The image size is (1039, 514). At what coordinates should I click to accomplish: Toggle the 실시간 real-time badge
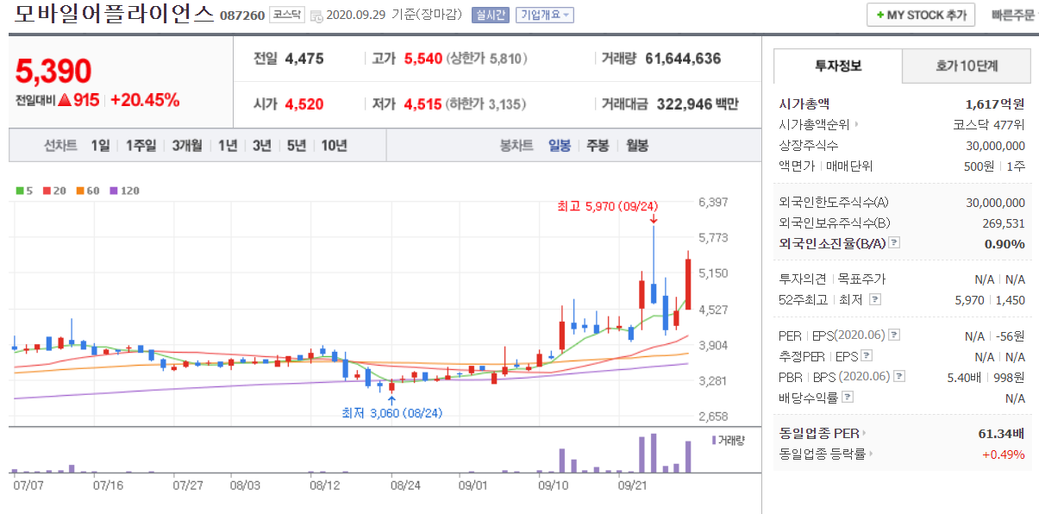(491, 16)
